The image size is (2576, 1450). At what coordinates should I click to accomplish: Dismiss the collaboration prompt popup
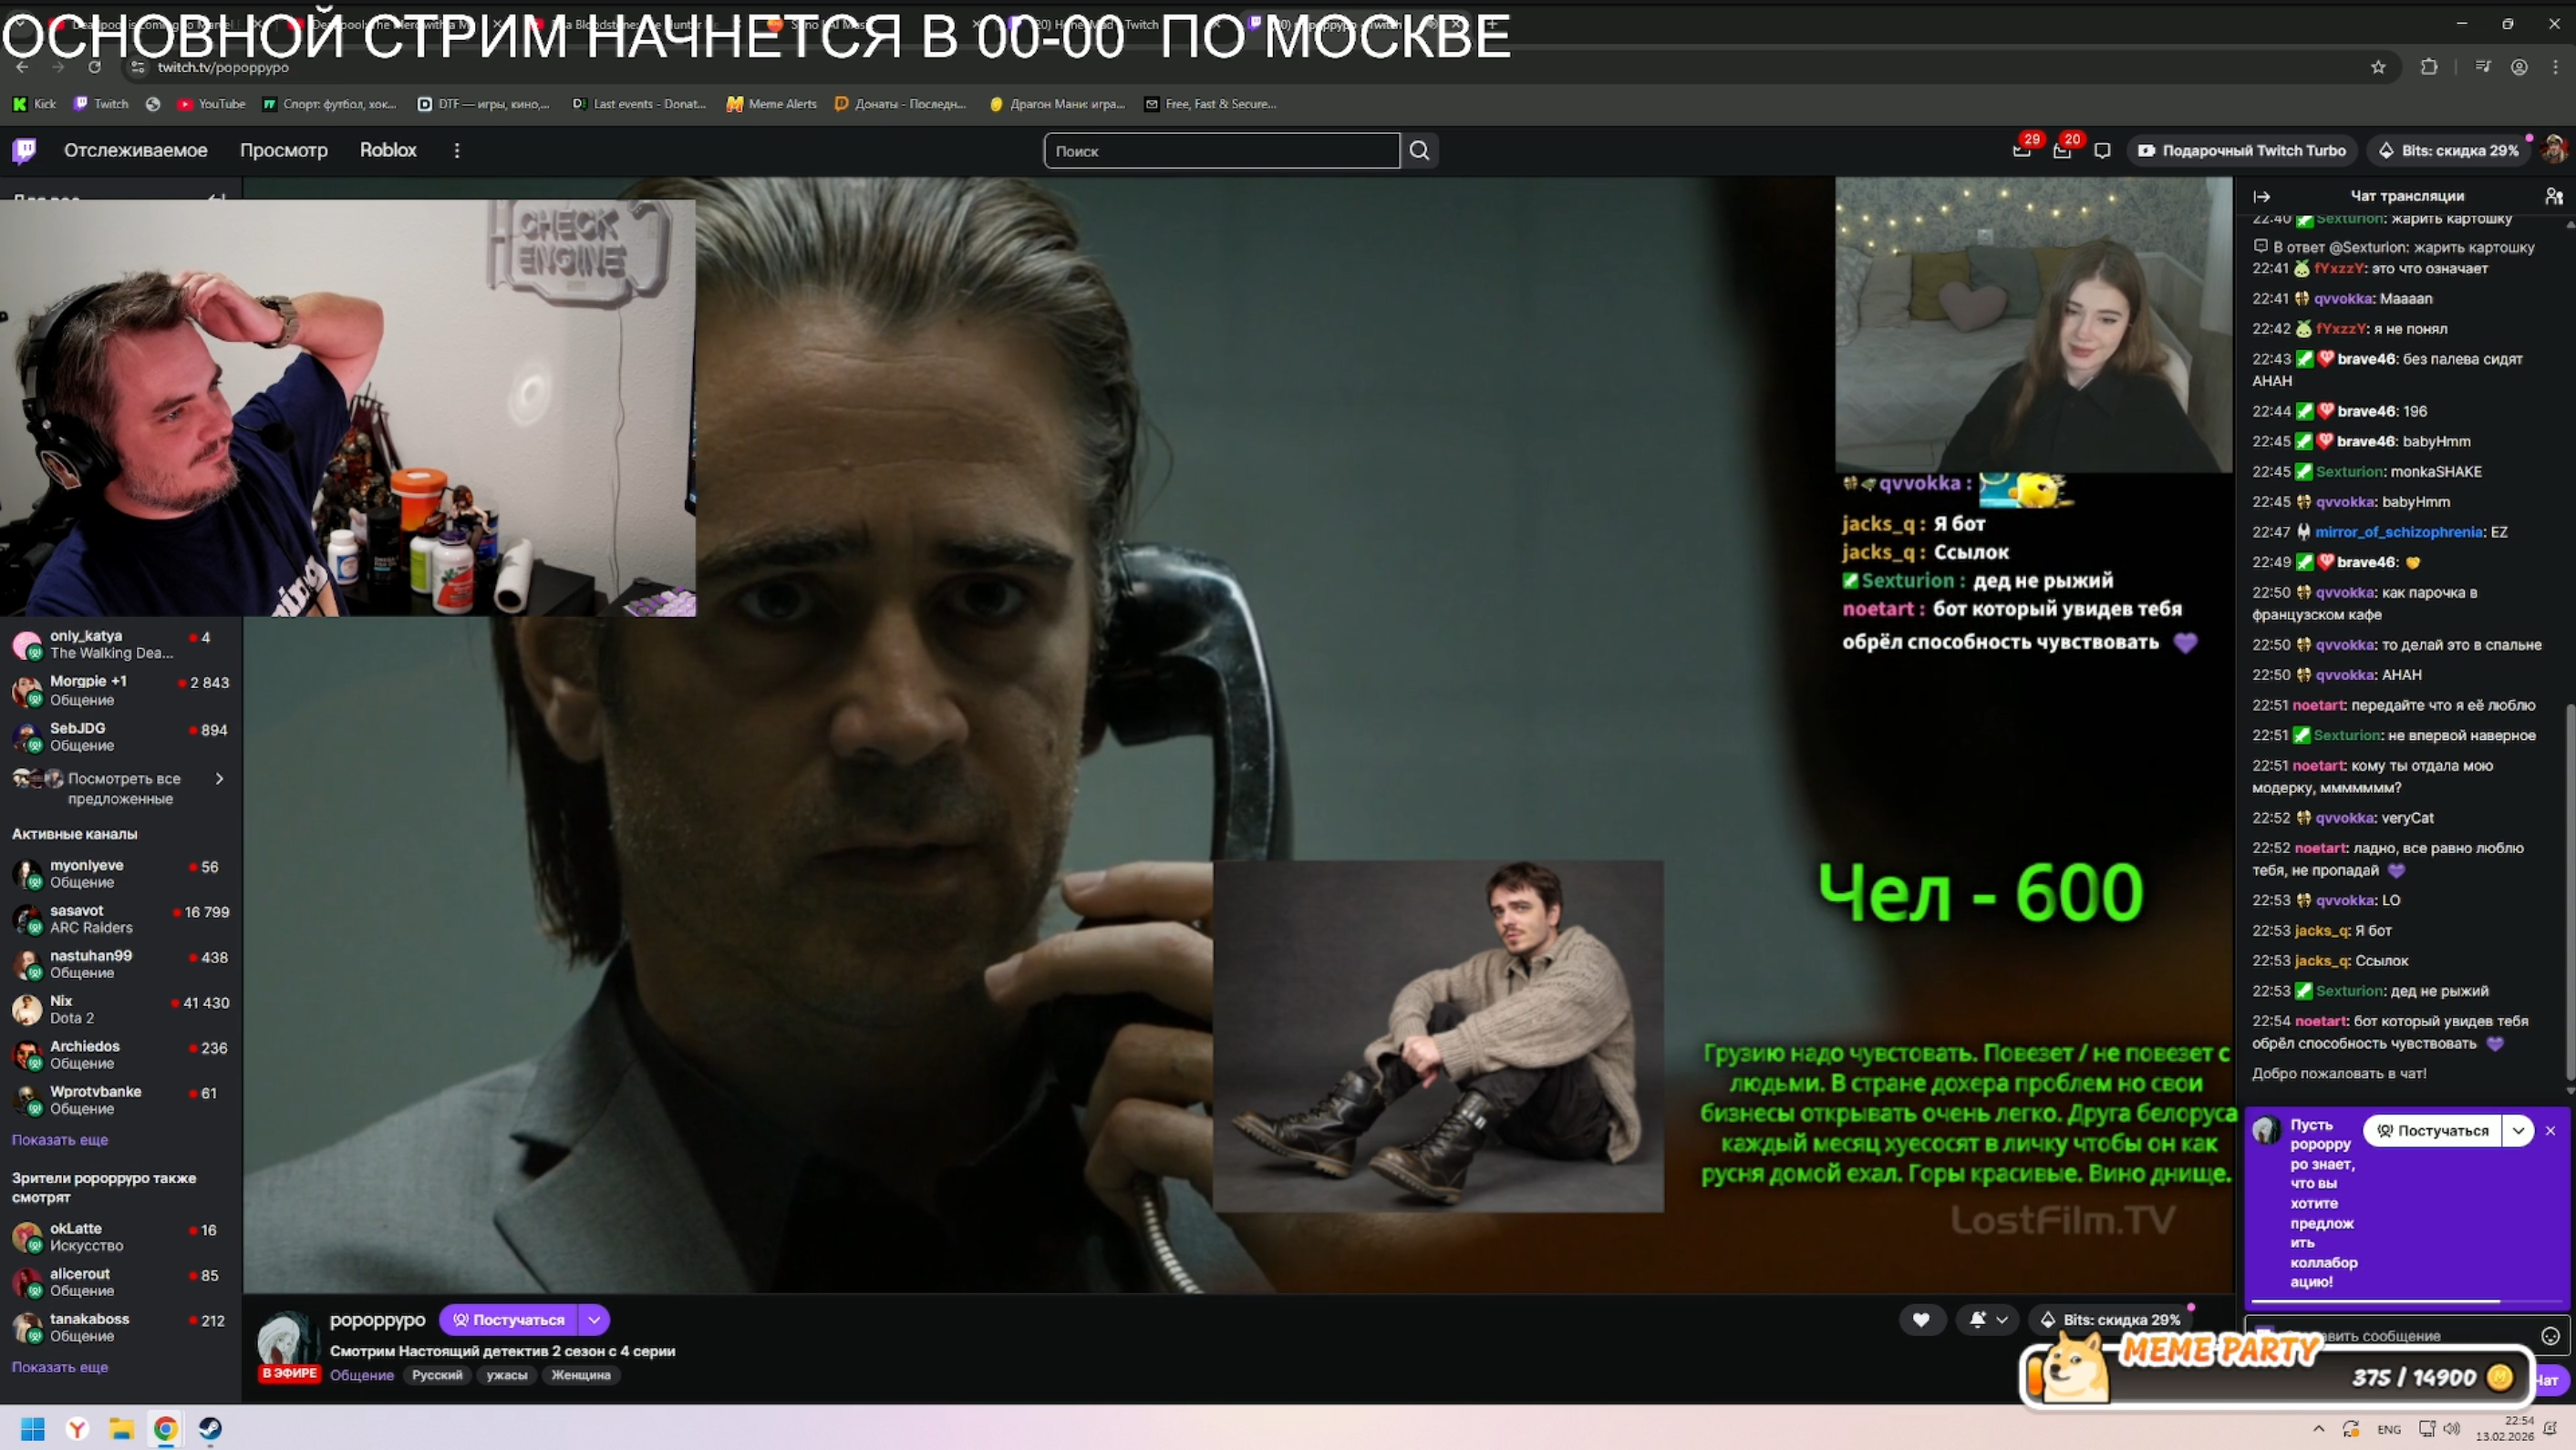coord(2550,1130)
